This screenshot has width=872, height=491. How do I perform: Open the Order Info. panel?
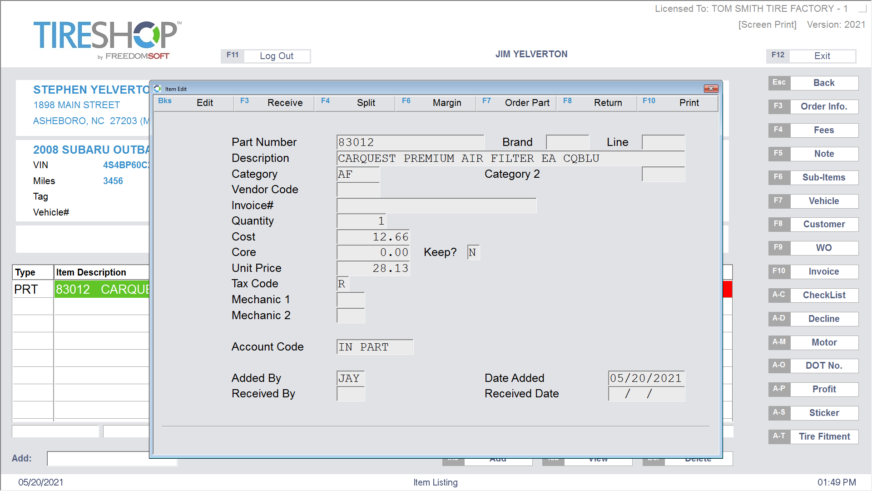[x=823, y=106]
